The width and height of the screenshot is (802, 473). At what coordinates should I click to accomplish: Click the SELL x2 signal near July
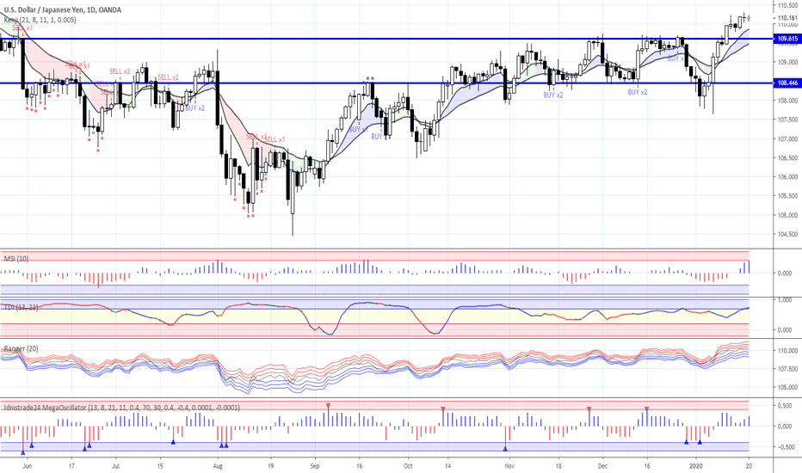(120, 71)
